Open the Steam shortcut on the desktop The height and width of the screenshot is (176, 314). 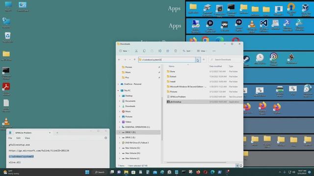coord(246,61)
